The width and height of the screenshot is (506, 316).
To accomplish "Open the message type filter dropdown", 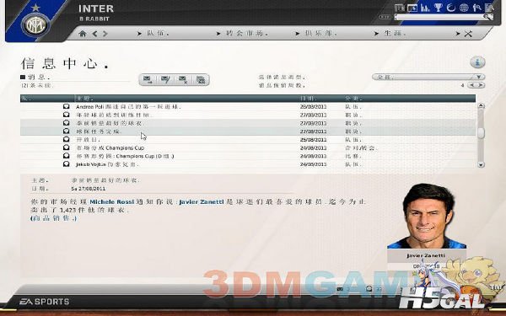I will [428, 77].
